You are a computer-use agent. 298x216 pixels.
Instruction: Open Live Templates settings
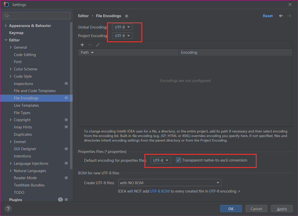click(27, 105)
